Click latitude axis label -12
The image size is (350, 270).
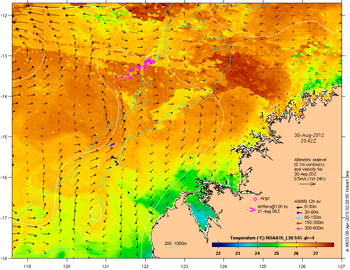point(4,15)
